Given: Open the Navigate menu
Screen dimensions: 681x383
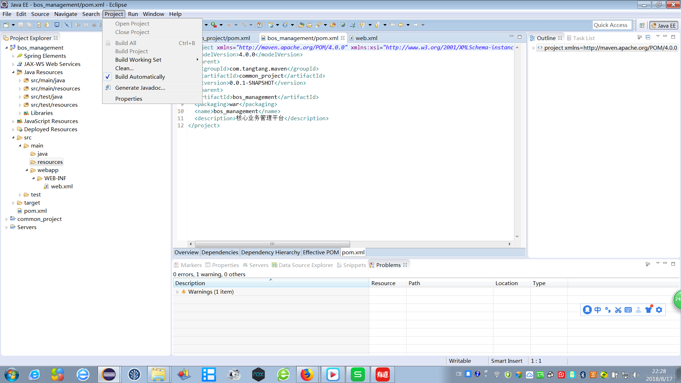Looking at the screenshot, I should [66, 14].
